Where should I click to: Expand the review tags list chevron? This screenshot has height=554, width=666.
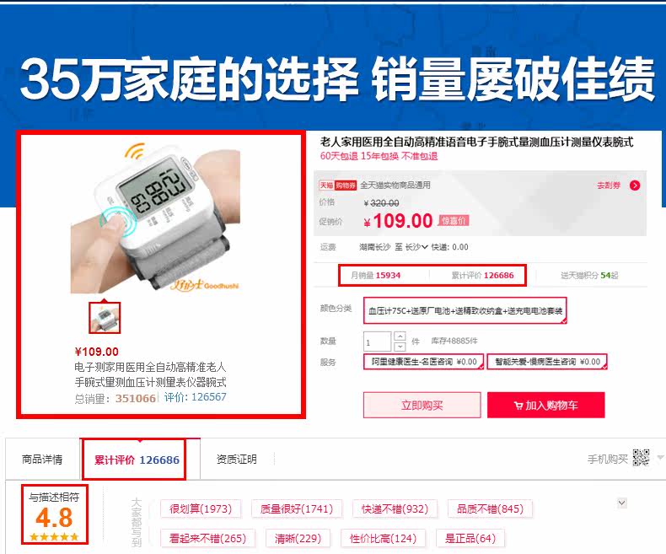(622, 503)
